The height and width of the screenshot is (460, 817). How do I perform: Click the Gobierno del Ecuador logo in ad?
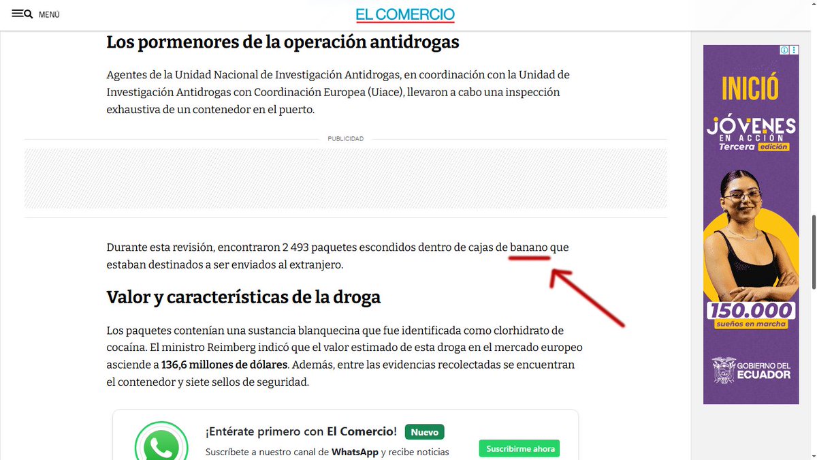click(751, 369)
